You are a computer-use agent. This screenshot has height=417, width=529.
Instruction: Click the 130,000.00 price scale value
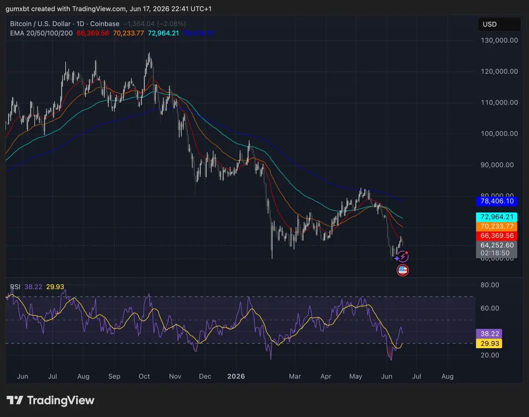[499, 41]
